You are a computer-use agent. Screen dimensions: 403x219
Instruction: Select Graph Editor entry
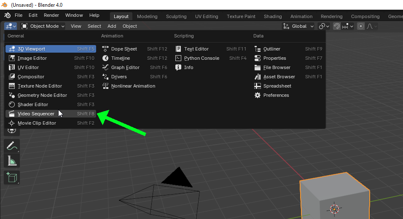tap(134, 67)
